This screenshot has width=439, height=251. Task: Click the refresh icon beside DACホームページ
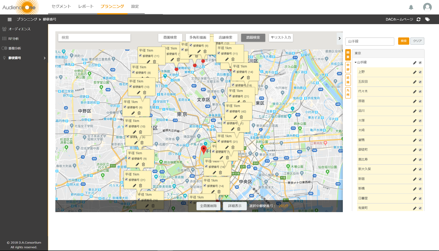pyautogui.click(x=418, y=19)
